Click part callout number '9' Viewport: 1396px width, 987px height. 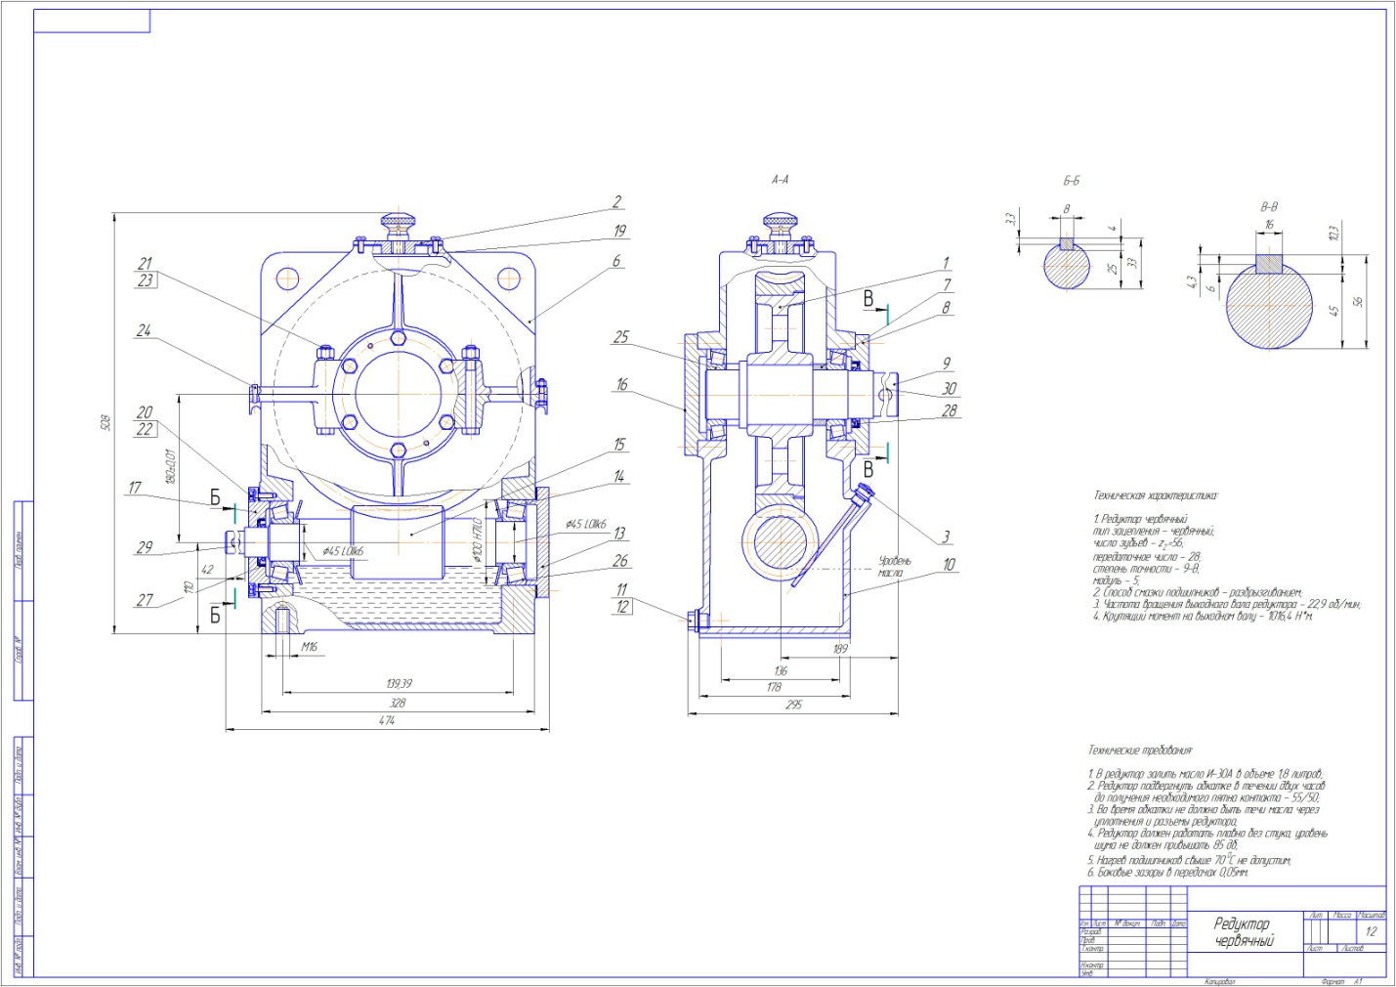[947, 364]
